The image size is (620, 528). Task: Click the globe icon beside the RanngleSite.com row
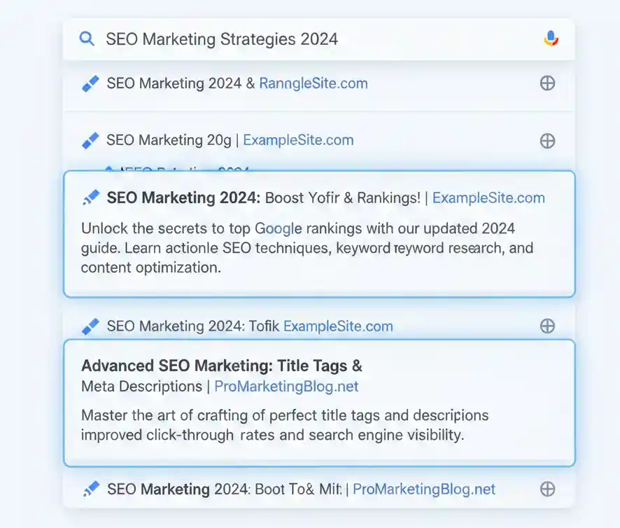[x=547, y=83]
